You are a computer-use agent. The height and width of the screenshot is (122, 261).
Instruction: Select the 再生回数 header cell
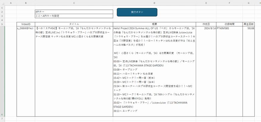point(249,24)
